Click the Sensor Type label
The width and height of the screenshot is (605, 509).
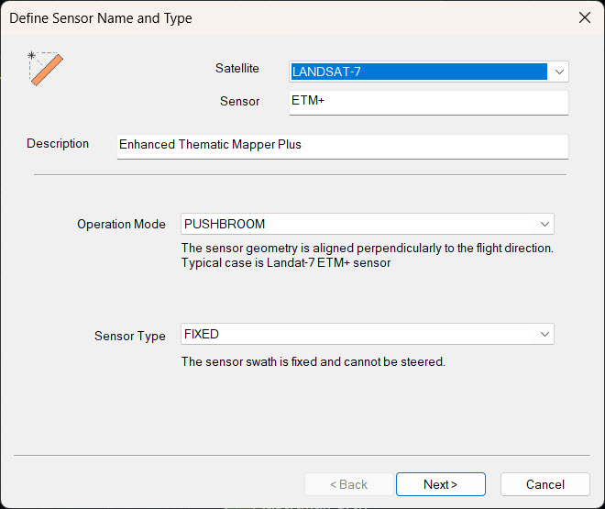point(129,336)
